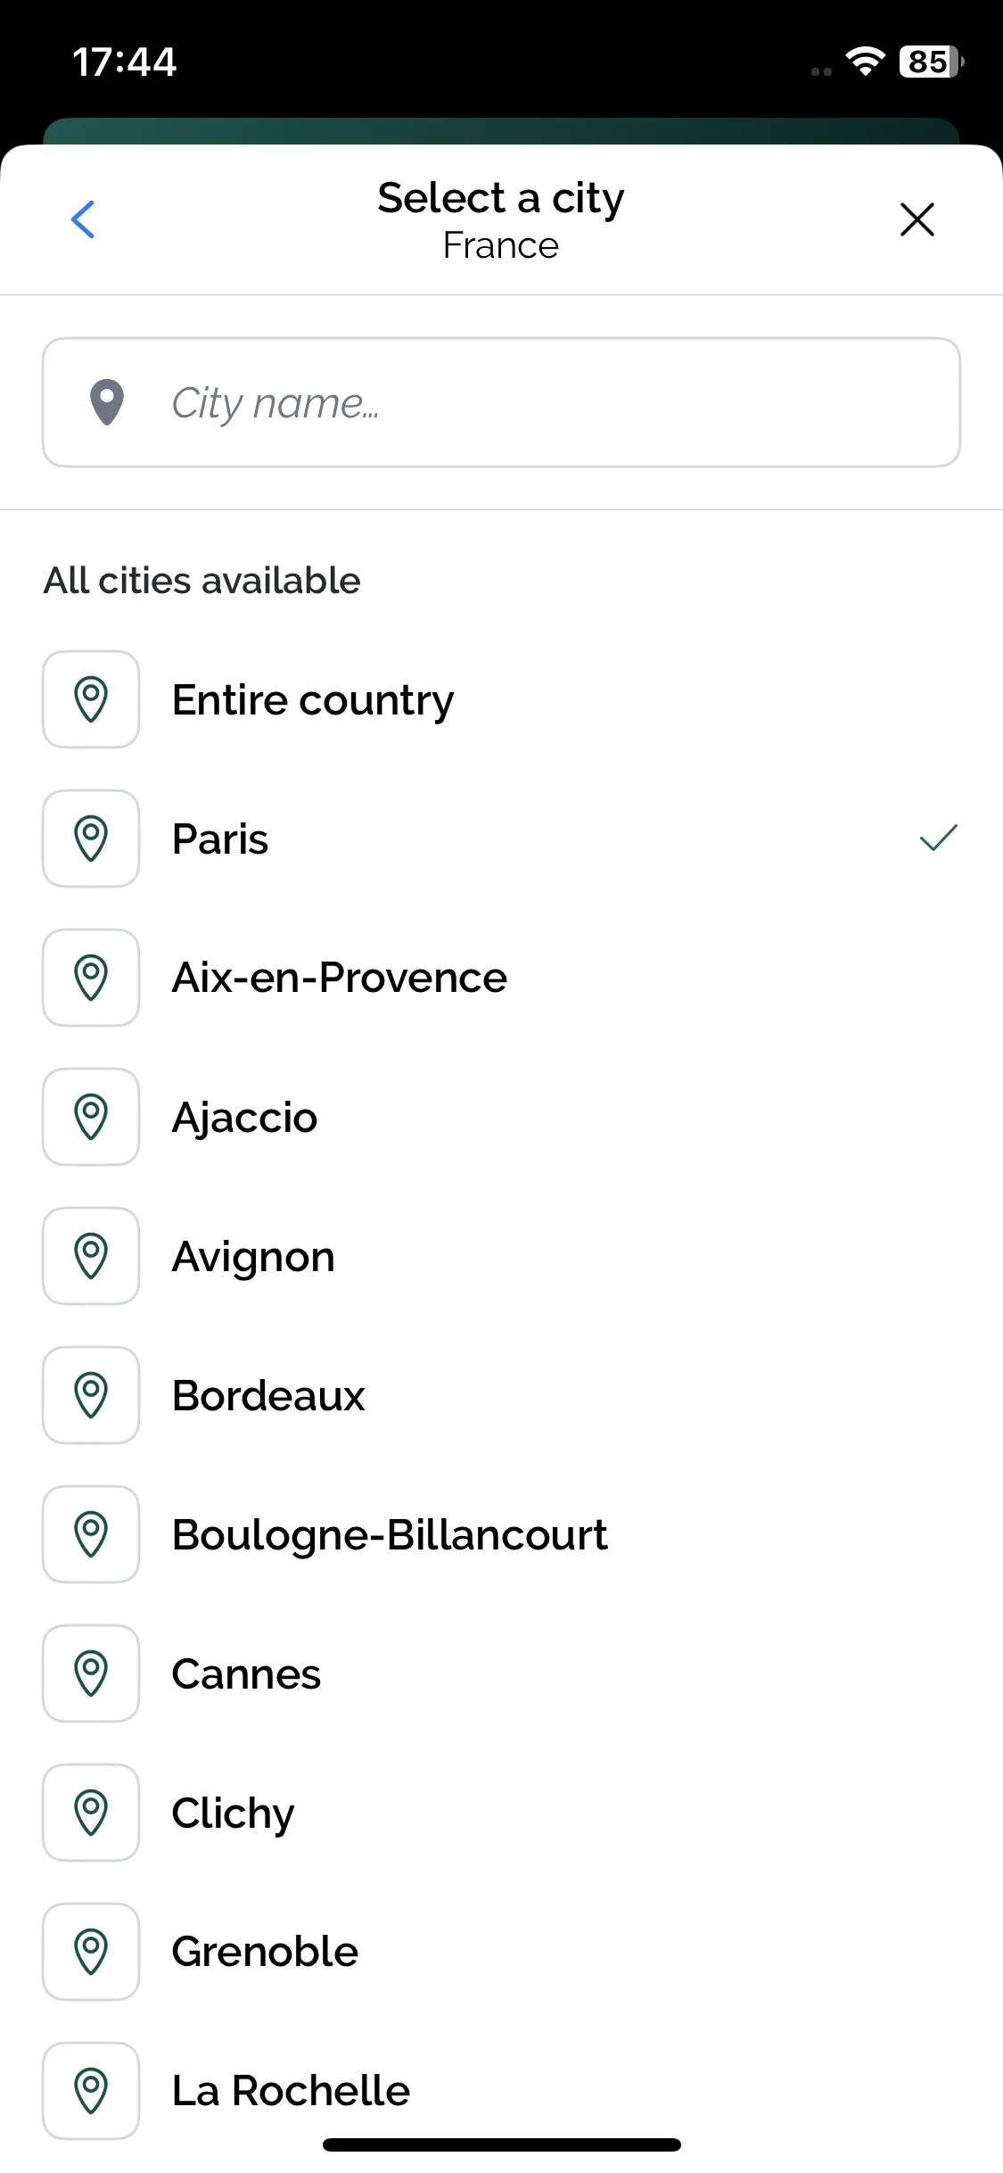
Task: Tap the Grenoble location pin icon
Action: tap(91, 1952)
